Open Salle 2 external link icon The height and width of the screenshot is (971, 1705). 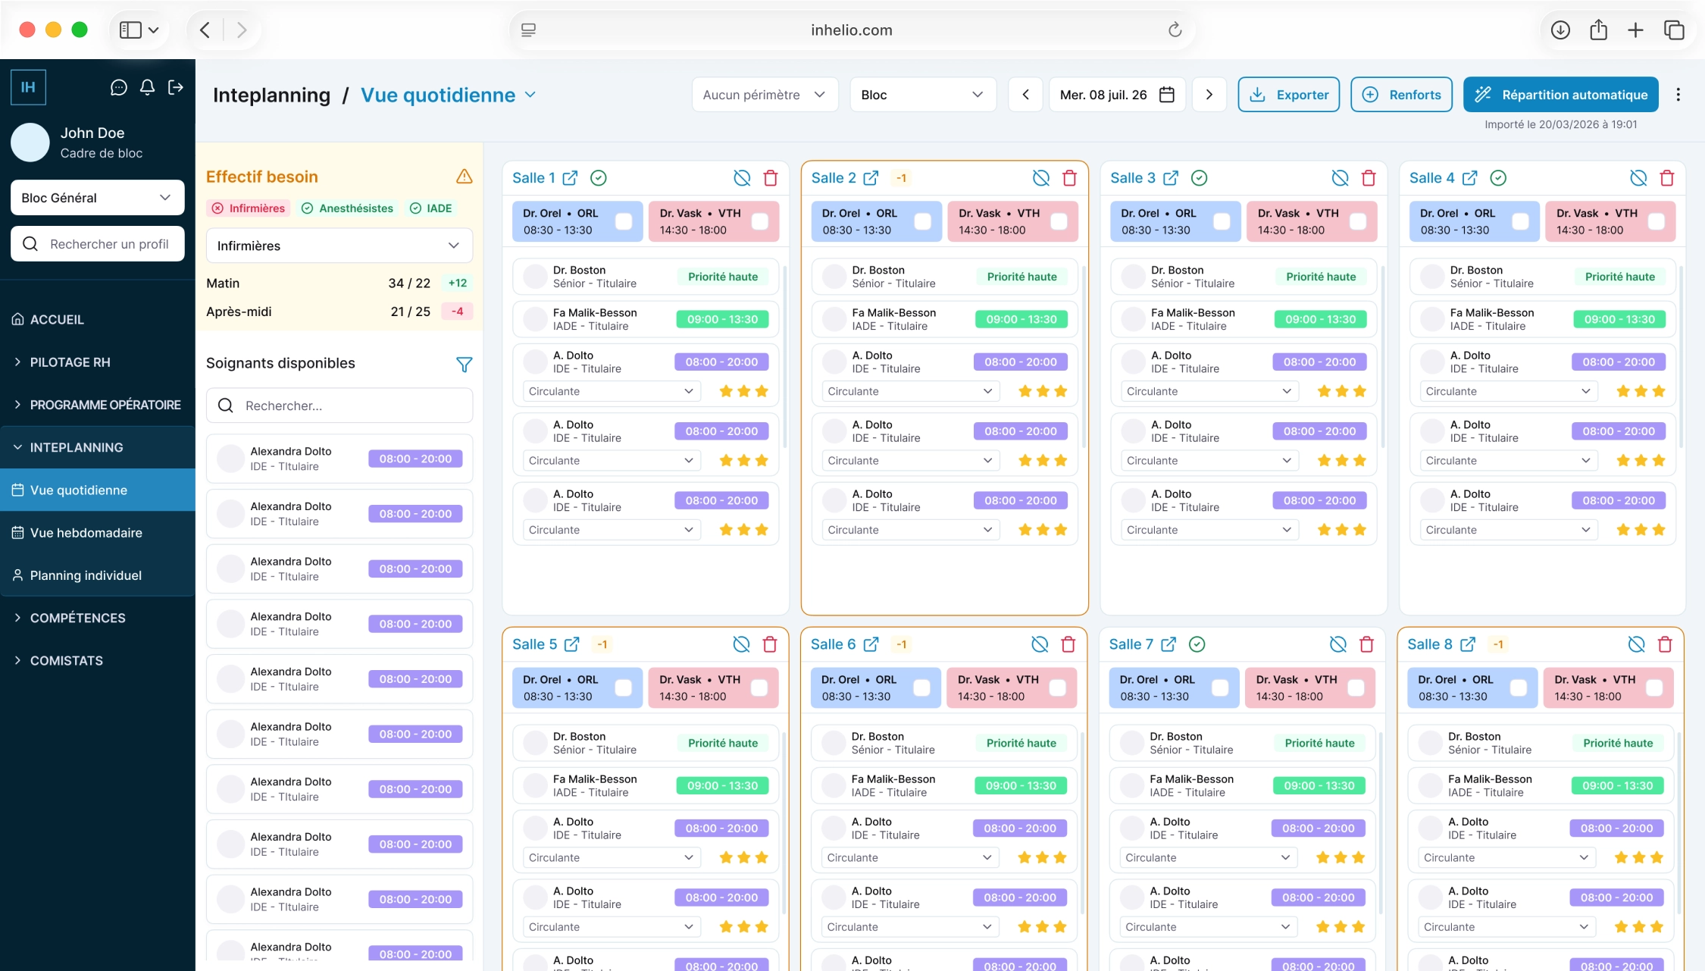(871, 178)
